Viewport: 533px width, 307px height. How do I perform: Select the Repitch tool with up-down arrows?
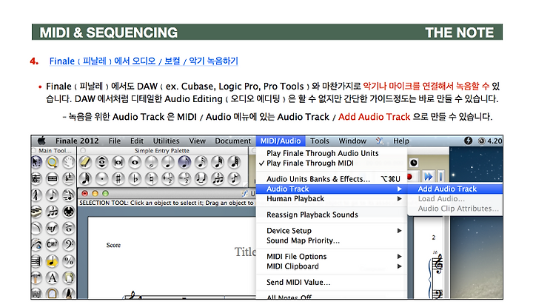click(101, 162)
